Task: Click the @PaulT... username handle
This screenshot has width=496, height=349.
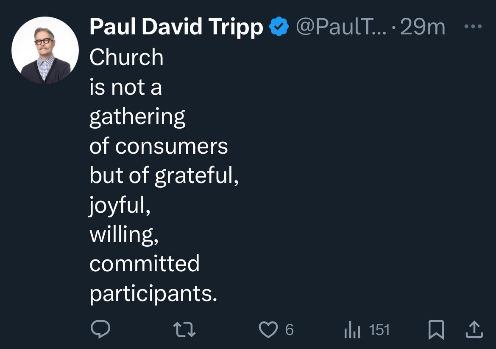Action: click(340, 28)
